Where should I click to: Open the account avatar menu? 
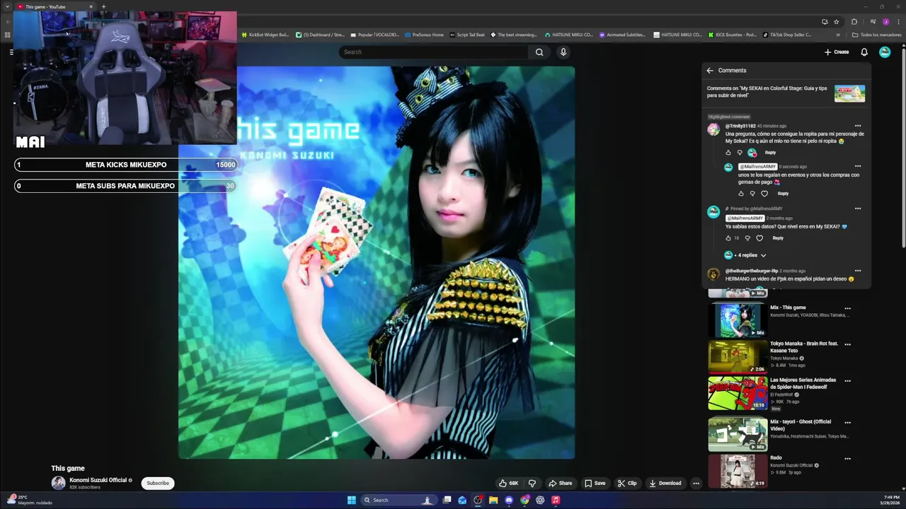pos(885,52)
